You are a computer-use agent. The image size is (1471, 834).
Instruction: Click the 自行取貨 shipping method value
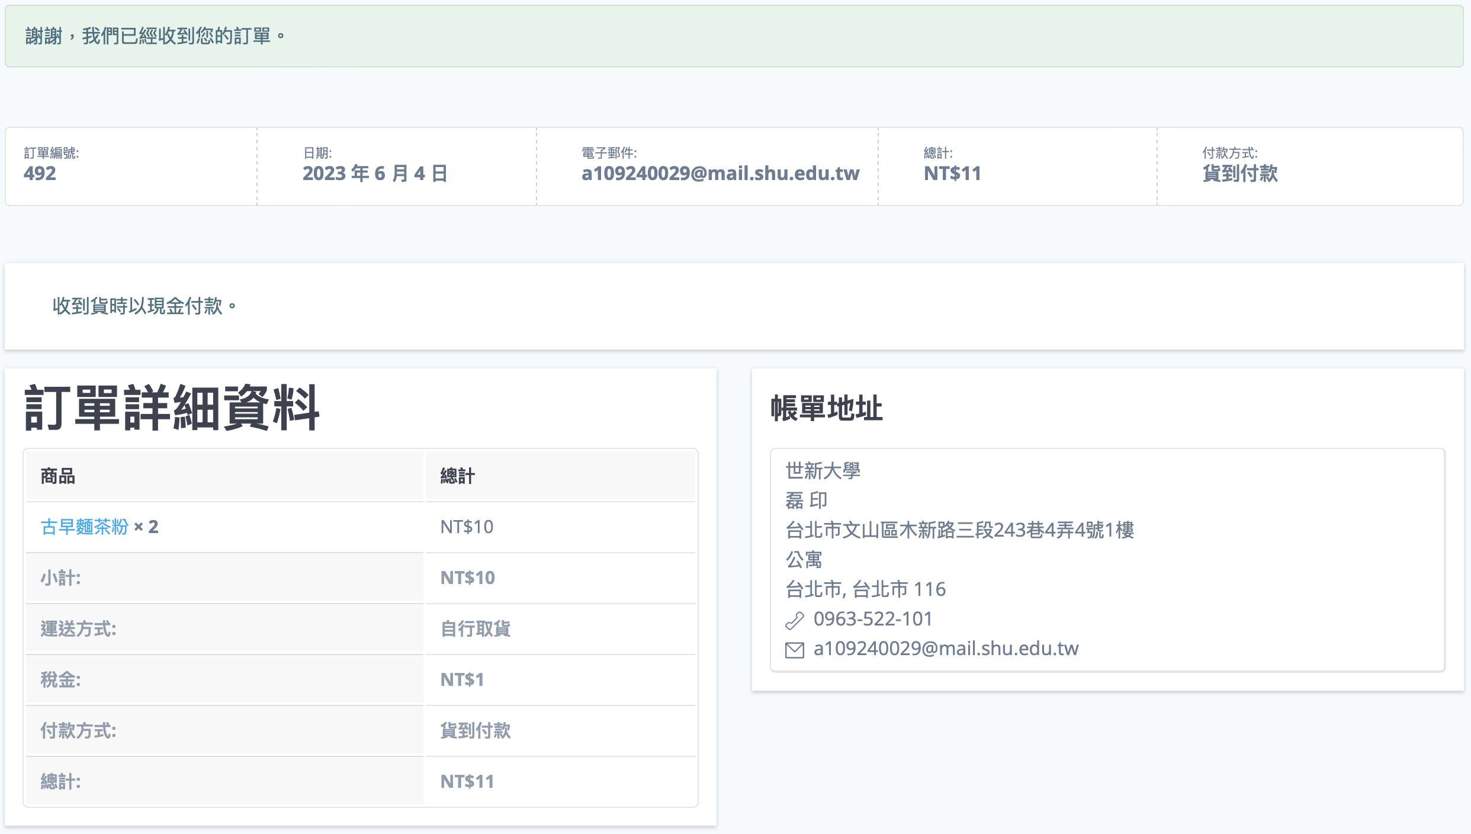coord(475,628)
